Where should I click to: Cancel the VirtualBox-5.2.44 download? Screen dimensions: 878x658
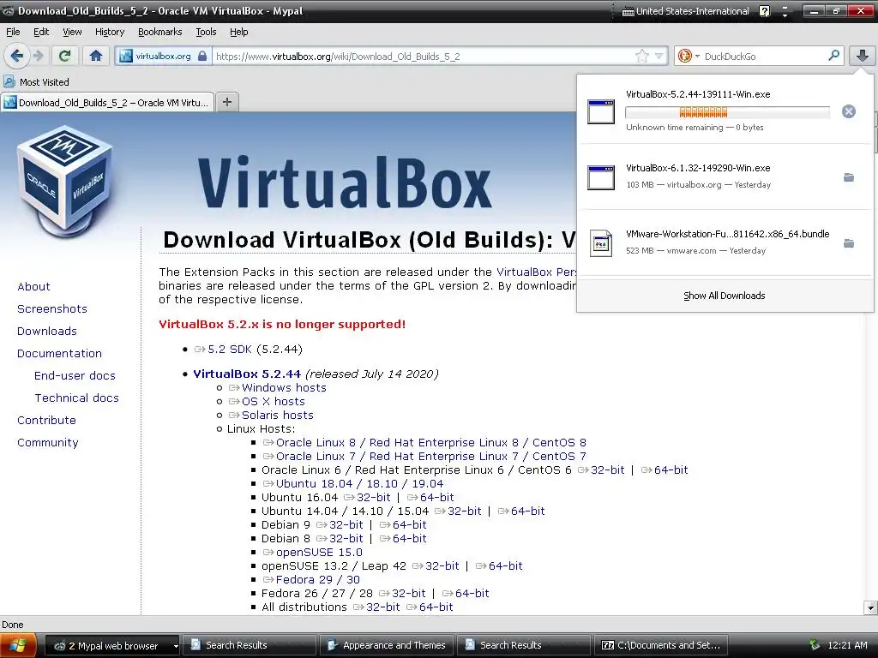(848, 111)
